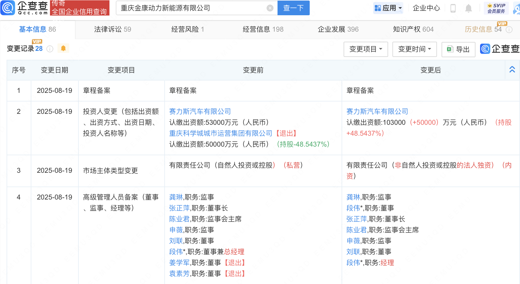Open 段伟 link with 职务:经理 role
Viewport: 520px width, 284px height.
click(353, 263)
